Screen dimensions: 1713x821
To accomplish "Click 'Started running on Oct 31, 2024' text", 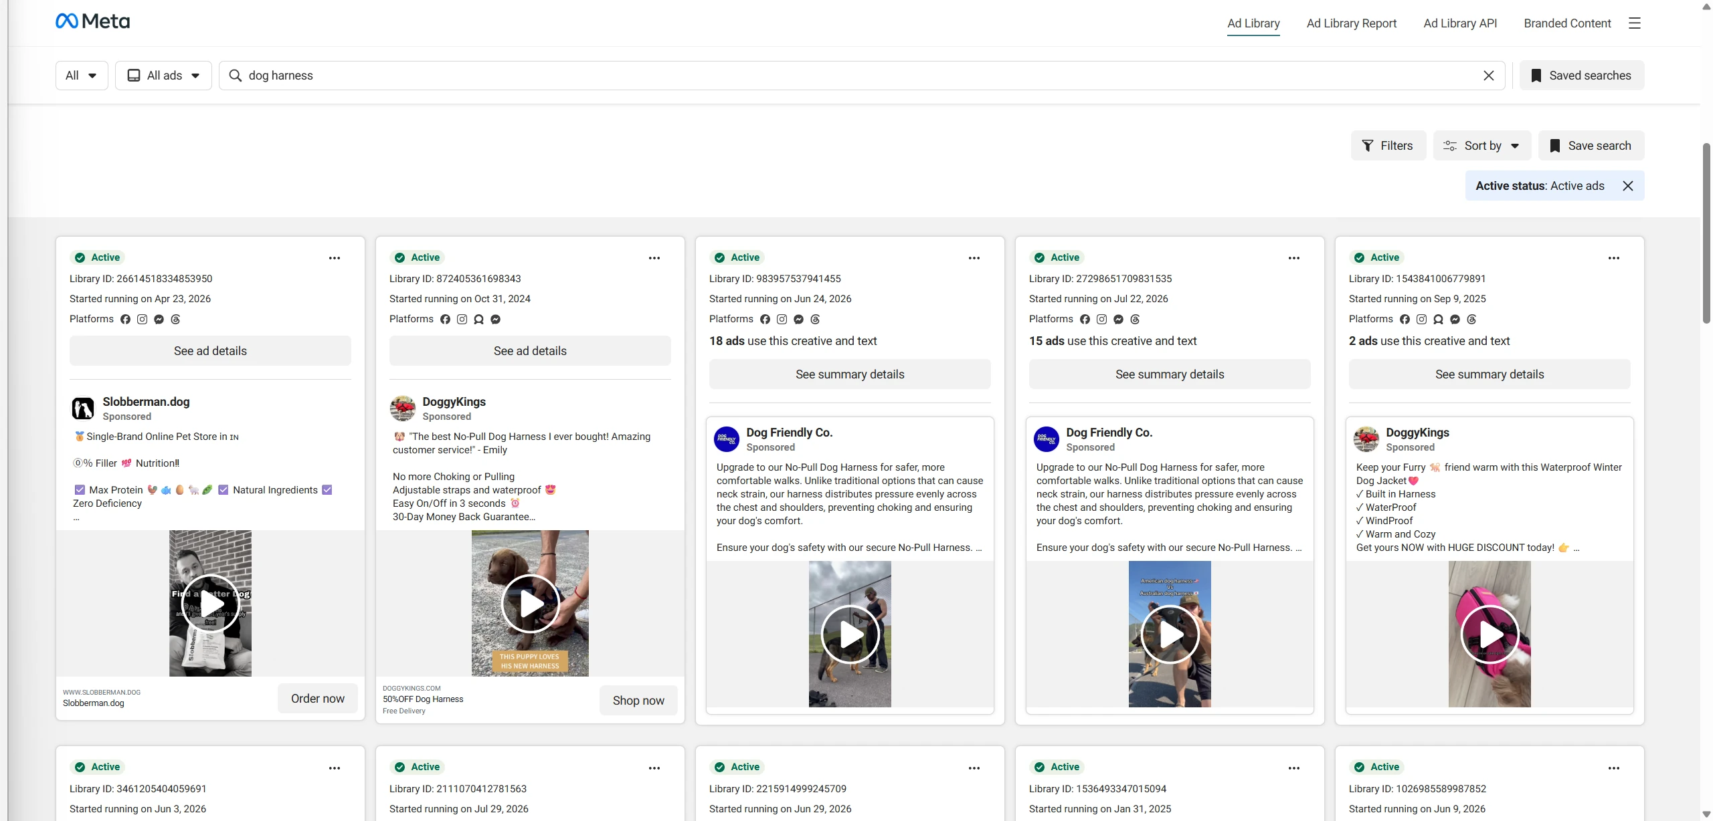I will point(460,299).
